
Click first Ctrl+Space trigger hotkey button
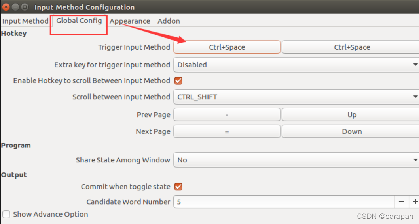pos(227,47)
